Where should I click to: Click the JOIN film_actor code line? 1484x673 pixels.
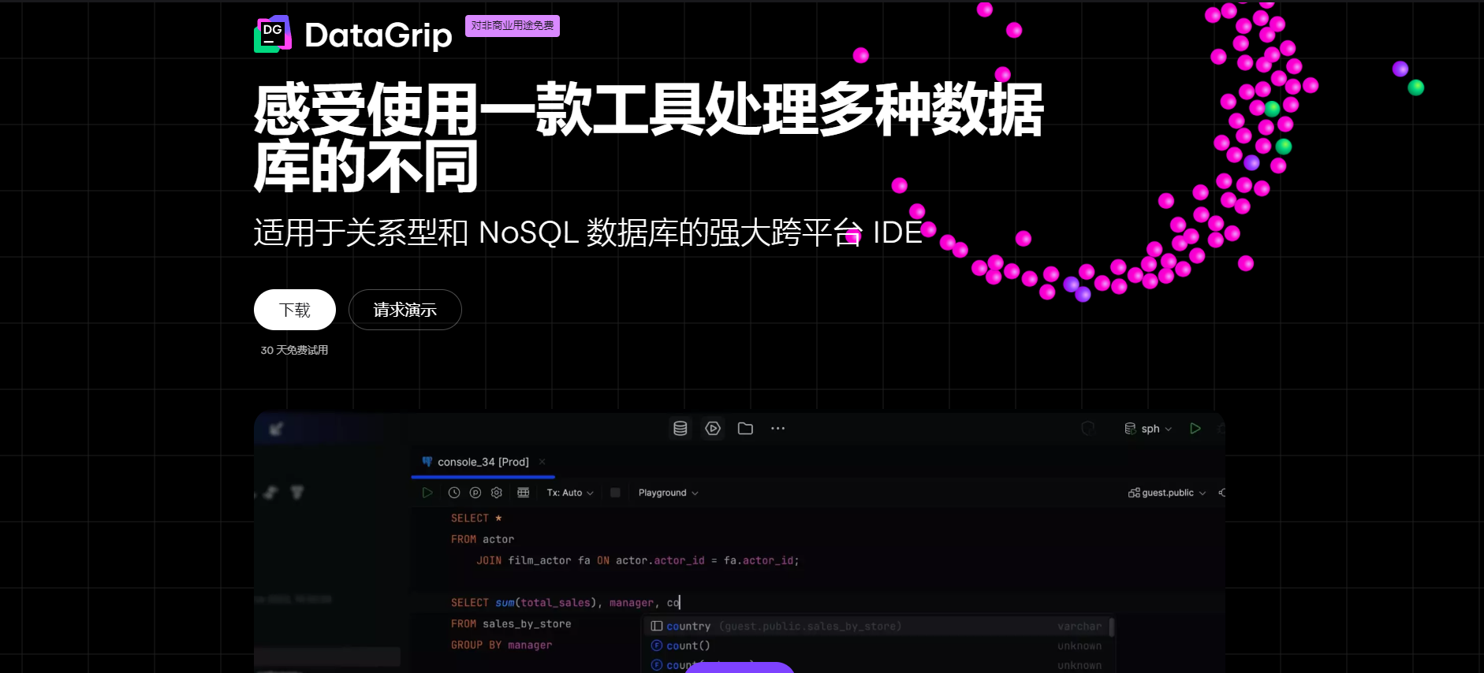[638, 560]
